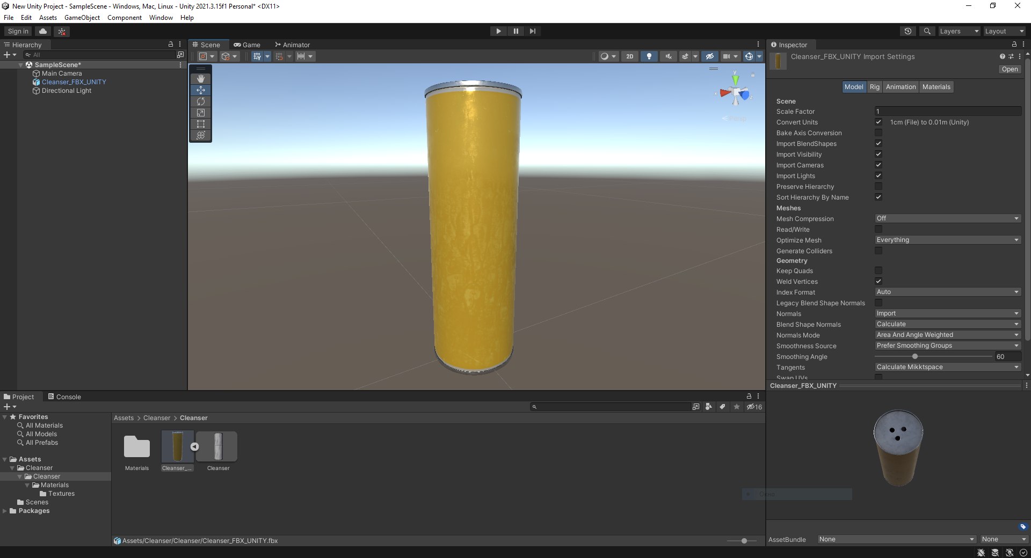This screenshot has width=1031, height=558.
Task: Open Normals Mode dropdown
Action: click(x=948, y=335)
